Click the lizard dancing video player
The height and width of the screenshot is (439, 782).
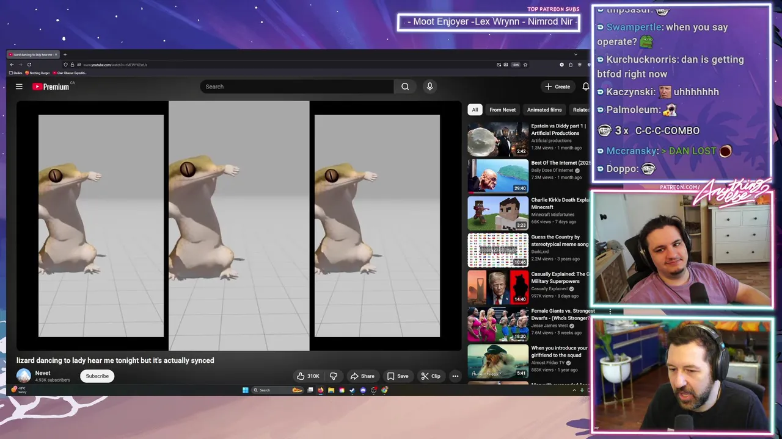(x=239, y=226)
